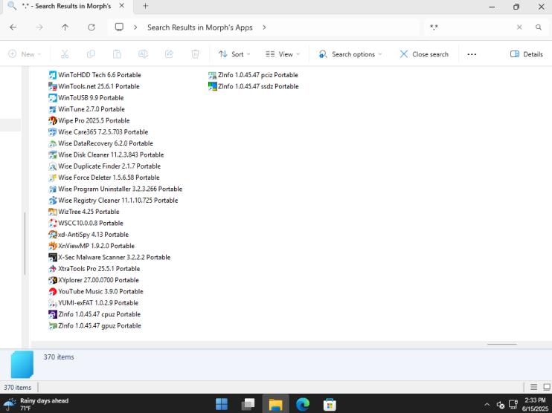Click the navigation pane vertical scrollbar
The width and height of the screenshot is (552, 413).
point(25,243)
